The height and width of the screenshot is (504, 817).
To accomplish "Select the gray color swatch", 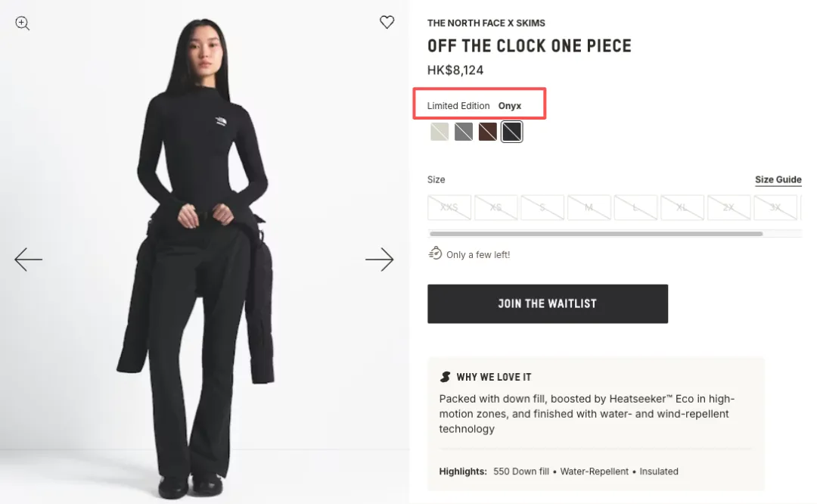I will (464, 132).
